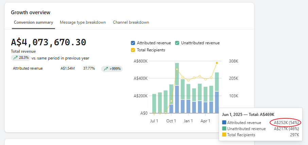Uncheck the Unattributed revenue checkbox
This screenshot has height=145, width=308.
pyautogui.click(x=177, y=43)
